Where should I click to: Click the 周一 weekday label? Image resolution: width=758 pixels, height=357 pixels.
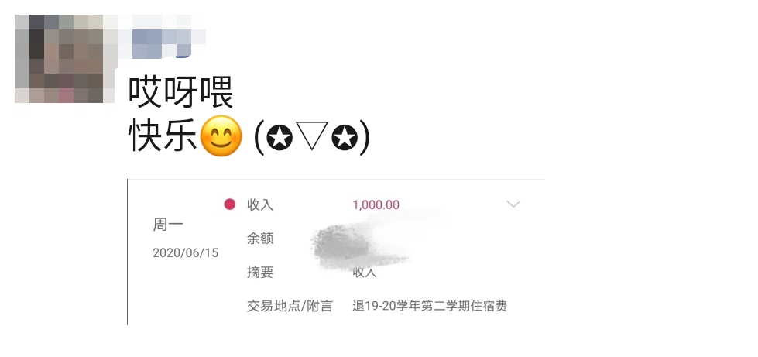point(168,225)
